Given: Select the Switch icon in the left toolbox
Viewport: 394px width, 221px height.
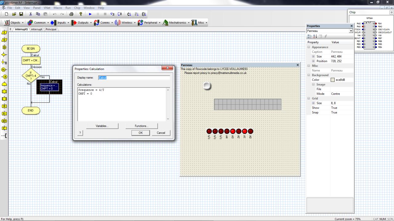Looking at the screenshot, I should pos(4,62).
